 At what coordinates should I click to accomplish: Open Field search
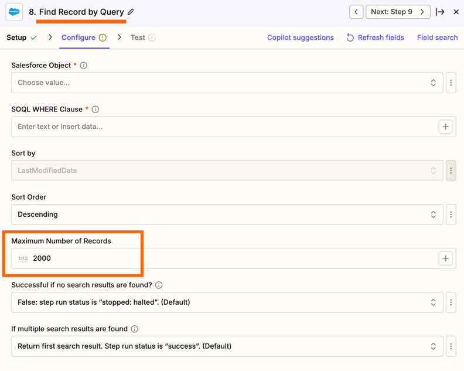(x=437, y=38)
